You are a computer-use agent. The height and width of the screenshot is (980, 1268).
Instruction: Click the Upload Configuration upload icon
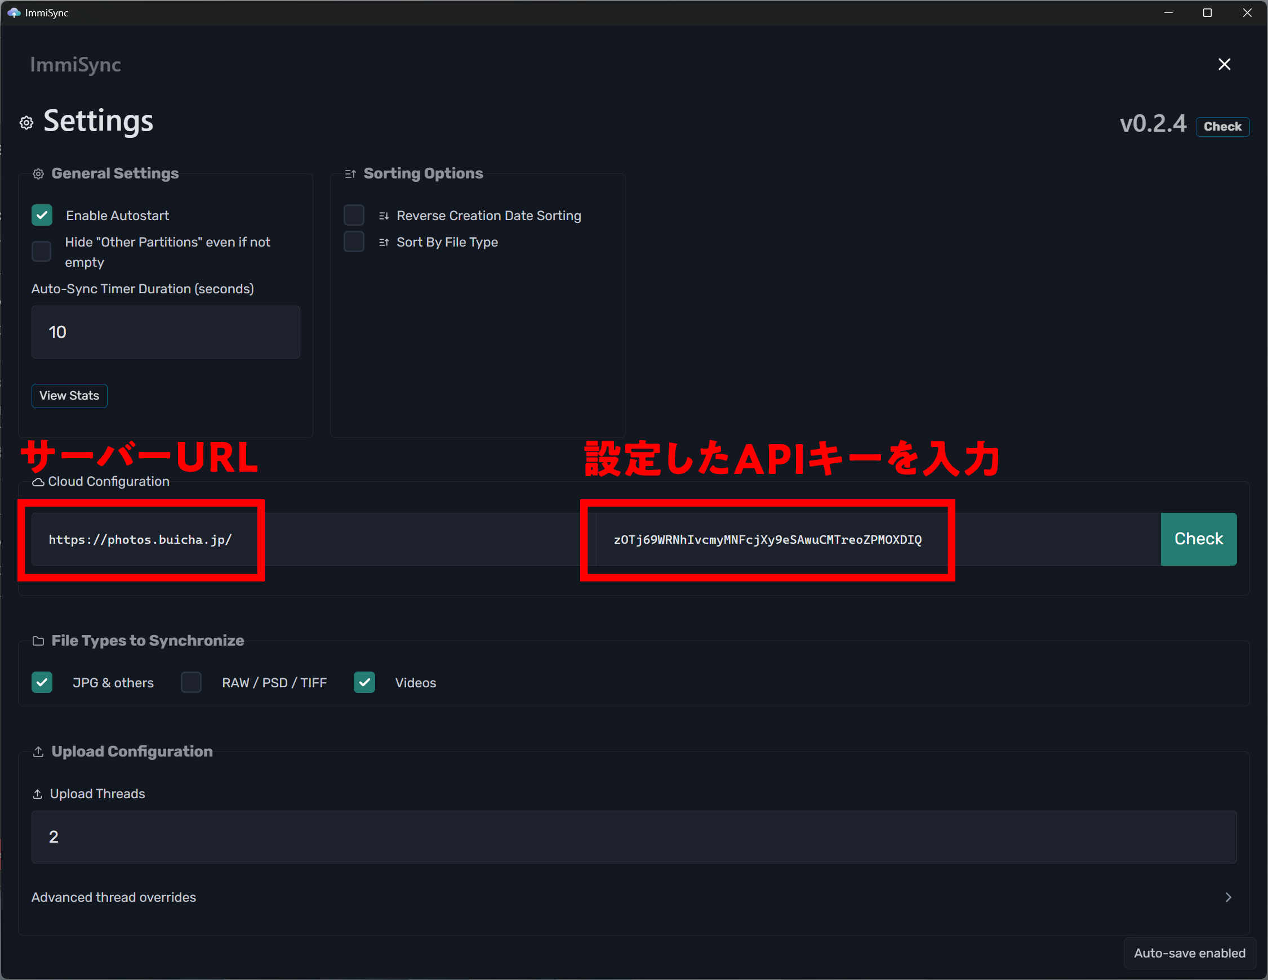(x=38, y=752)
